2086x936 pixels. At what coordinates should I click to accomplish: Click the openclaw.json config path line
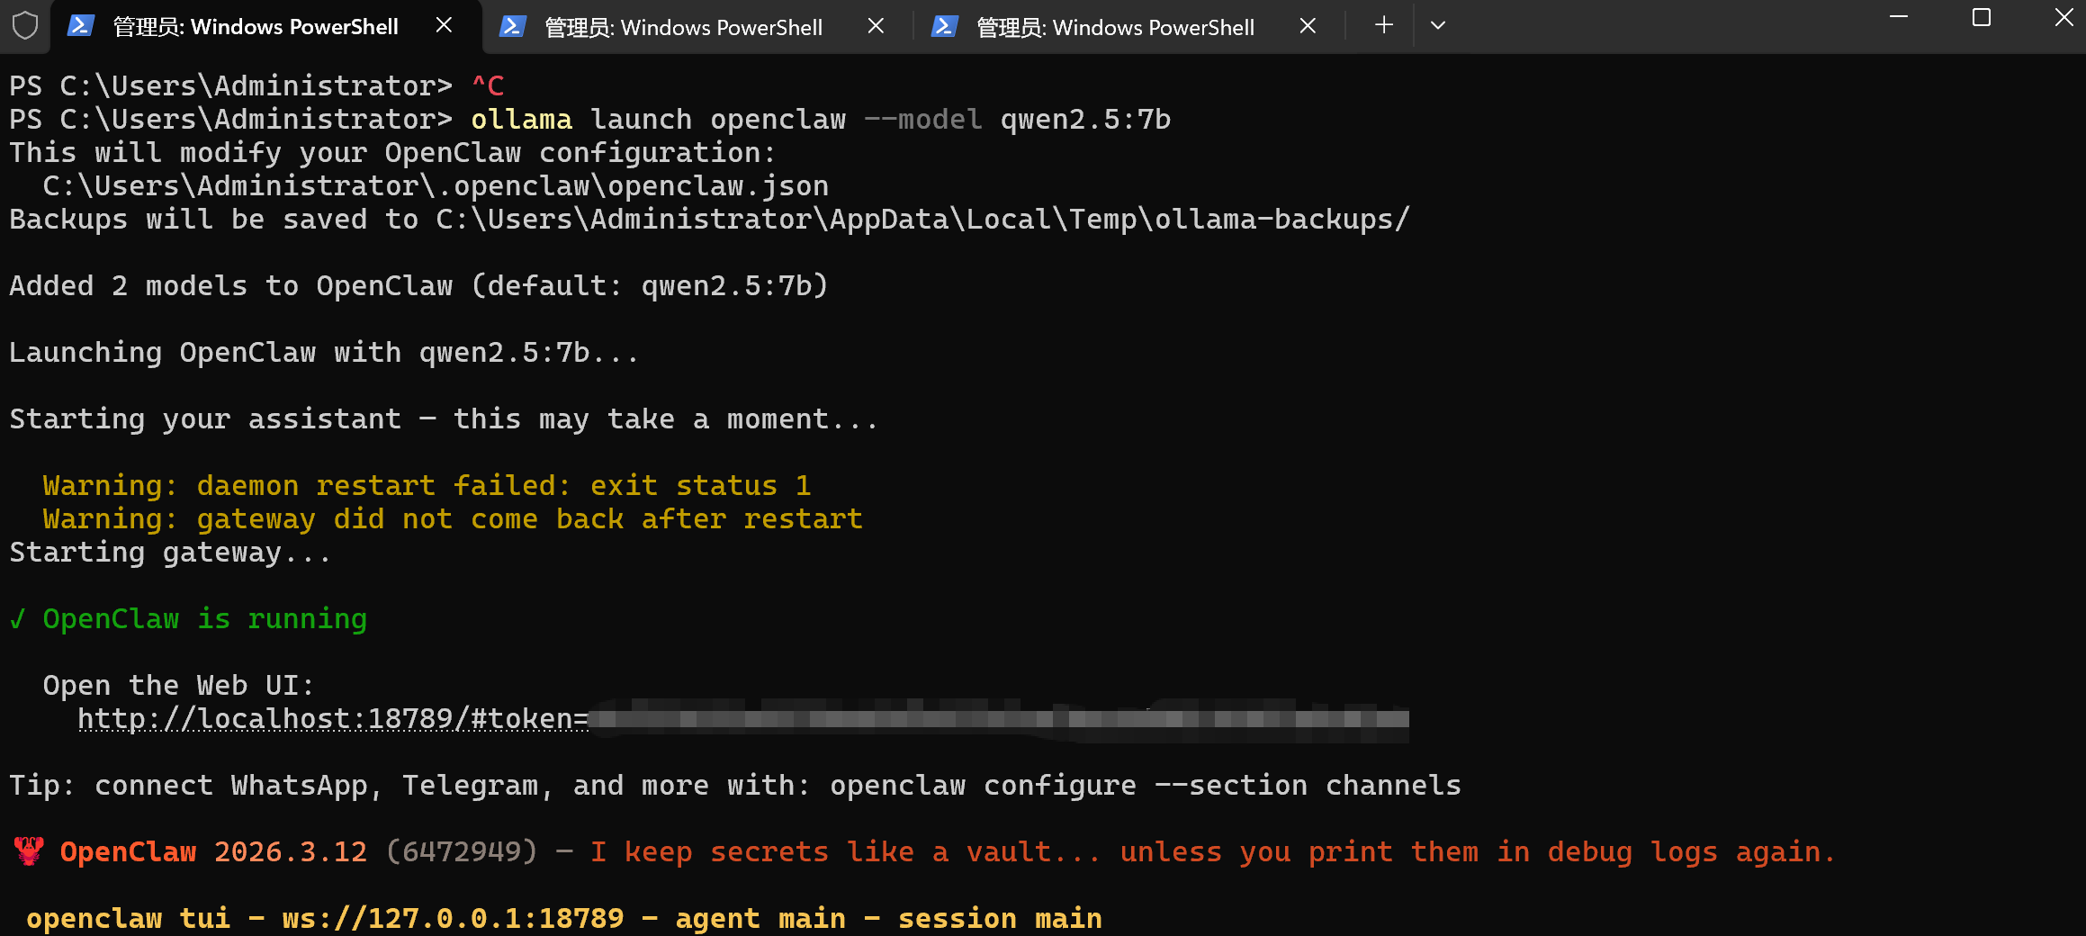tap(436, 186)
